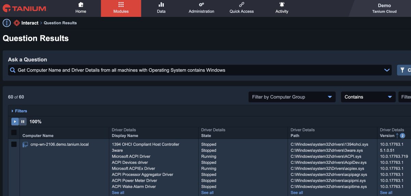Open the Administration menu
Screen dimensions: 411x196
(x=201, y=8)
